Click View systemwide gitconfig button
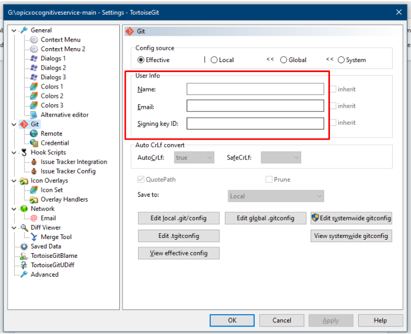 pyautogui.click(x=351, y=236)
